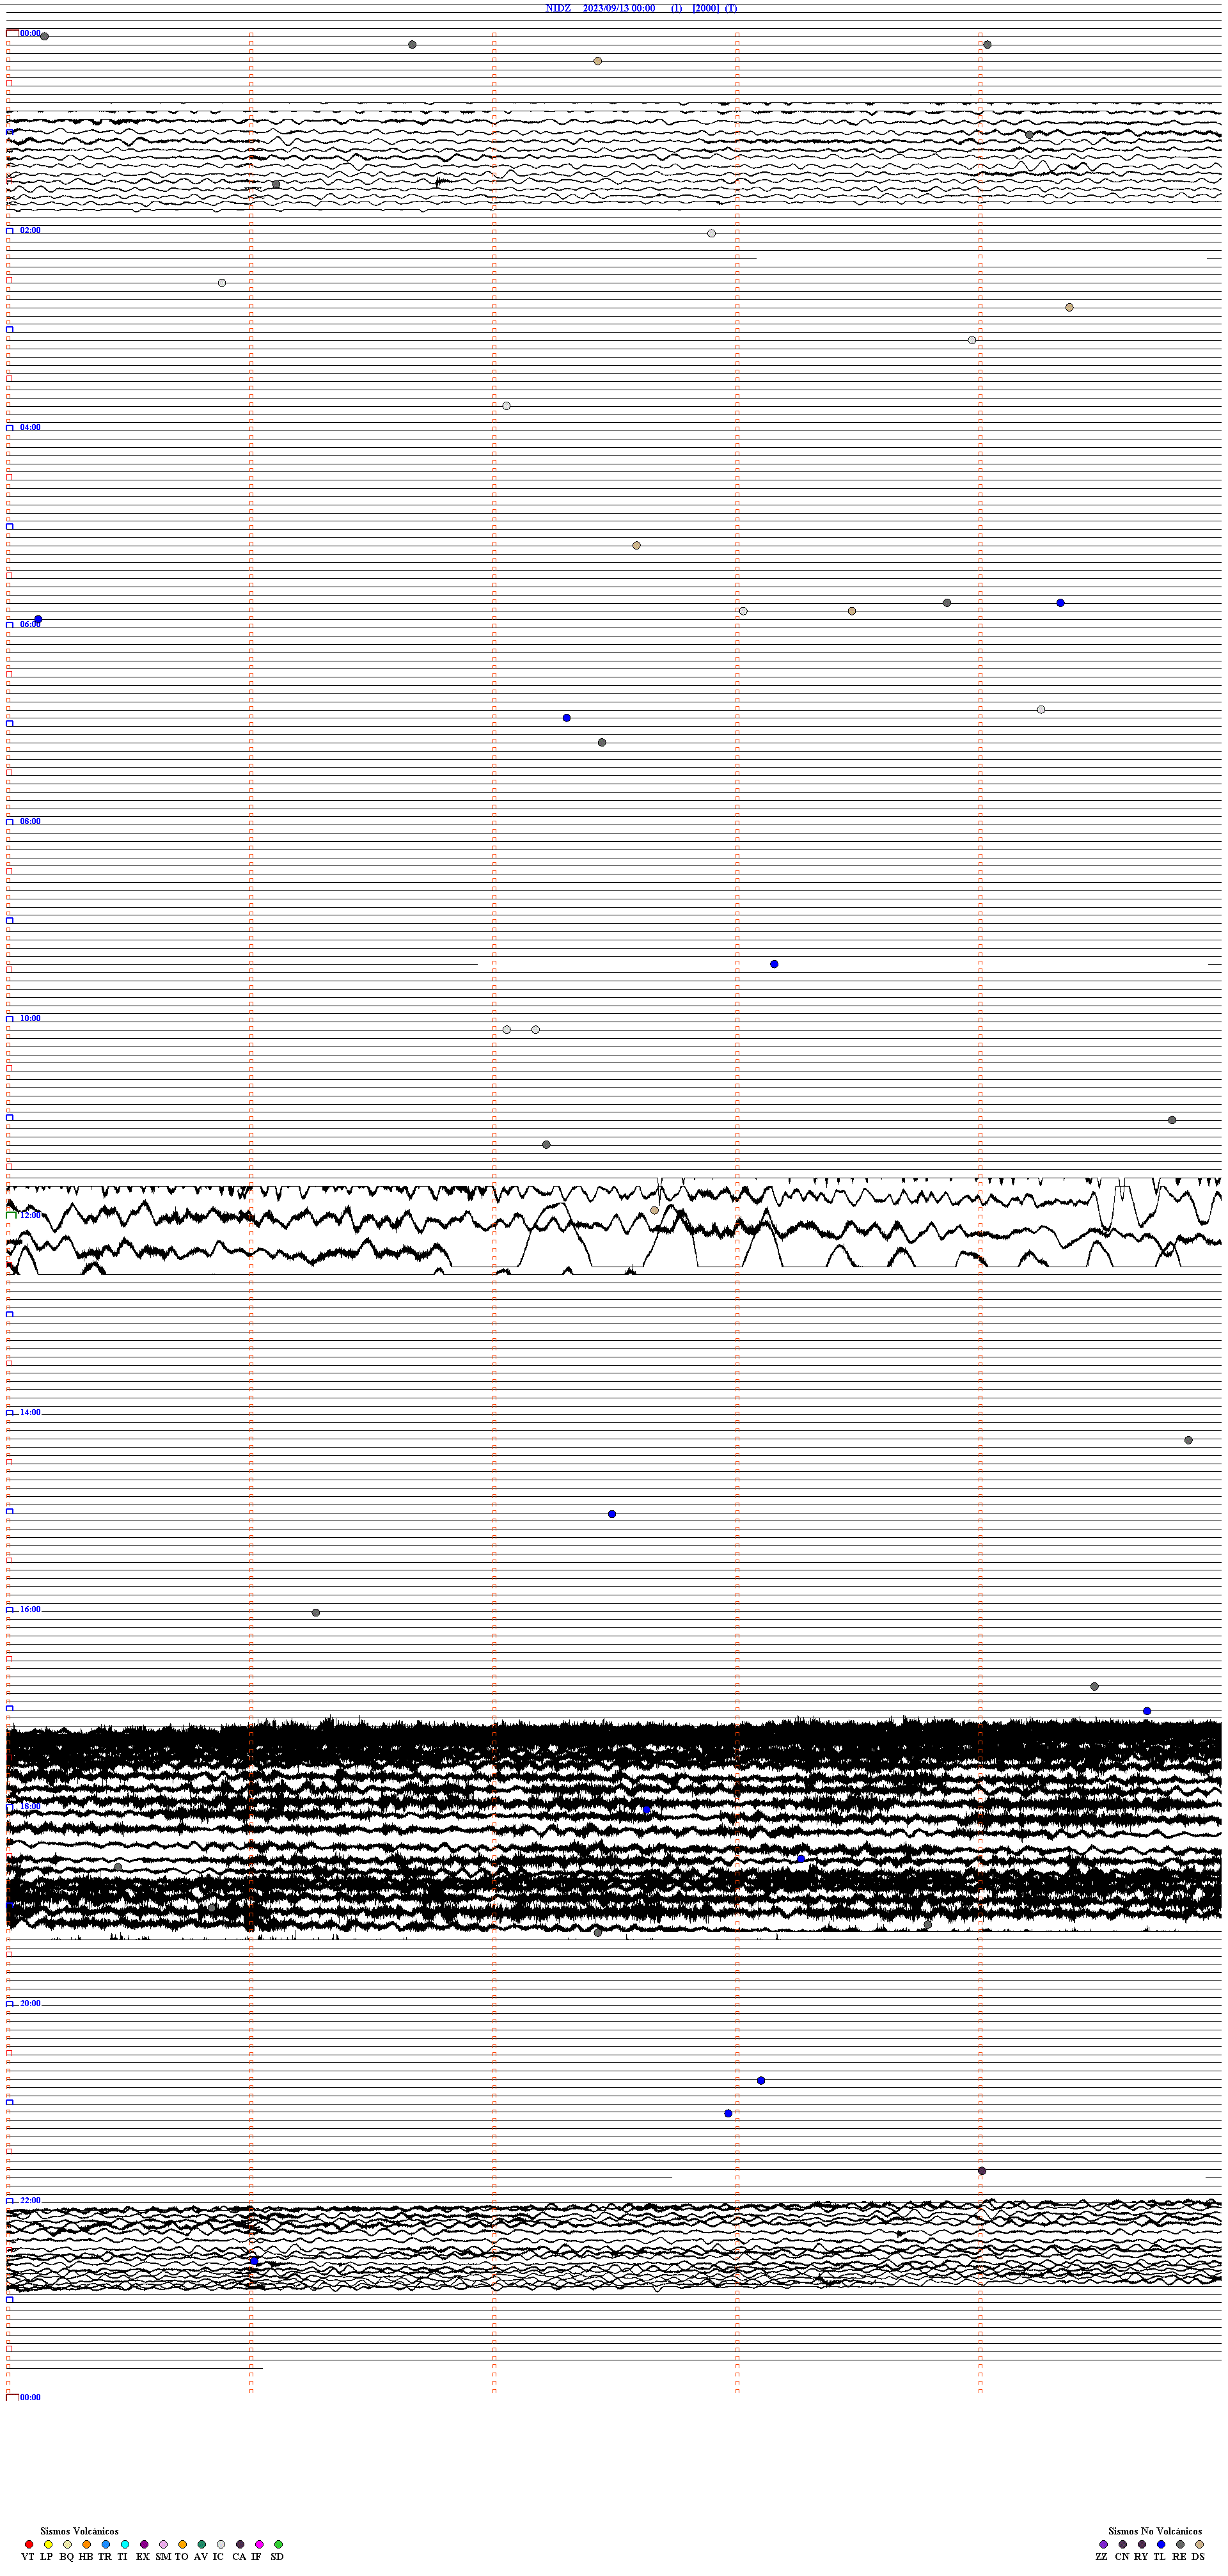Select the 02:00 hour label
This screenshot has height=2576, width=1228.
[x=30, y=230]
